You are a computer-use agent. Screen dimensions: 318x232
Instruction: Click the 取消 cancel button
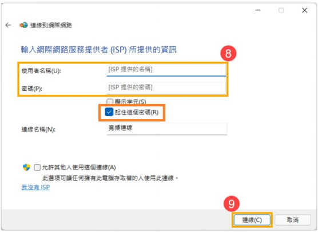pyautogui.click(x=293, y=220)
